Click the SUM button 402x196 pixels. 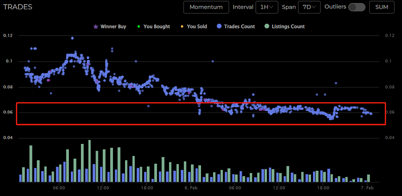tap(382, 7)
